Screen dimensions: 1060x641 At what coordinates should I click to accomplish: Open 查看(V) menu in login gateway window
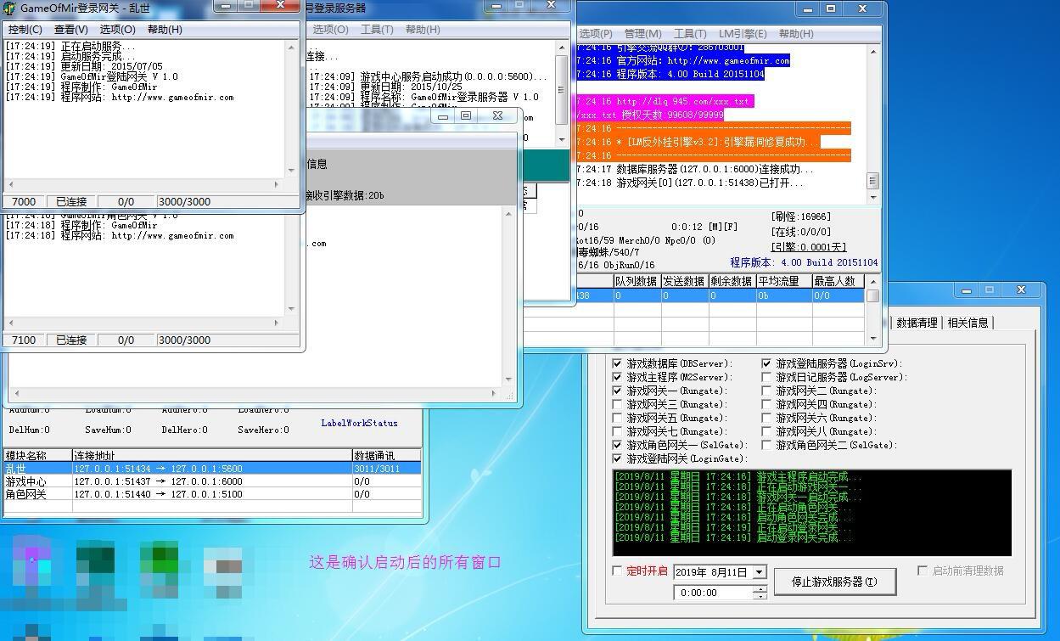[70, 29]
